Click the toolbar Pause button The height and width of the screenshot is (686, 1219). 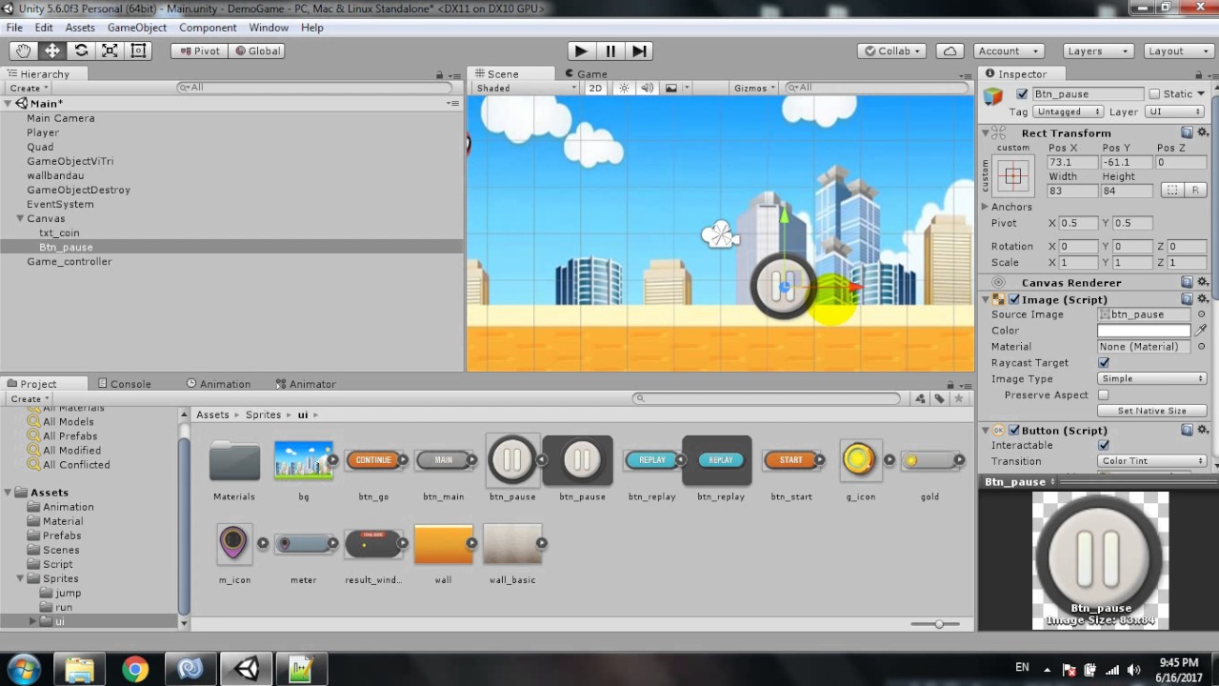[610, 50]
